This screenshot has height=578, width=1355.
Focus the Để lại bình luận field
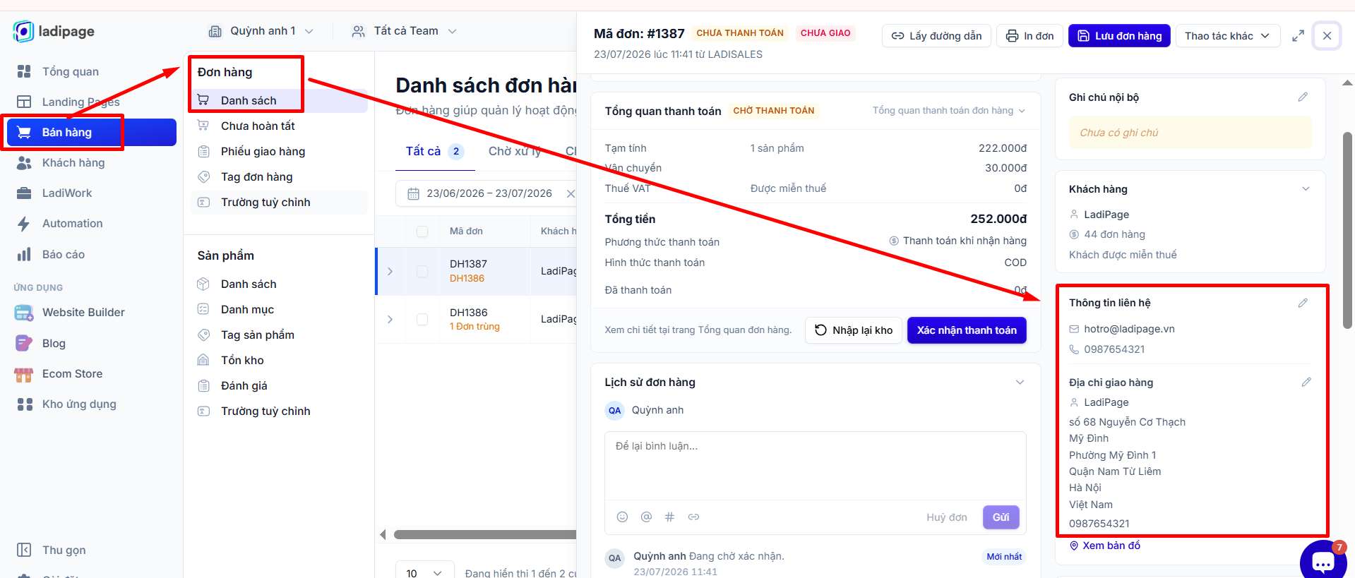[815, 466]
